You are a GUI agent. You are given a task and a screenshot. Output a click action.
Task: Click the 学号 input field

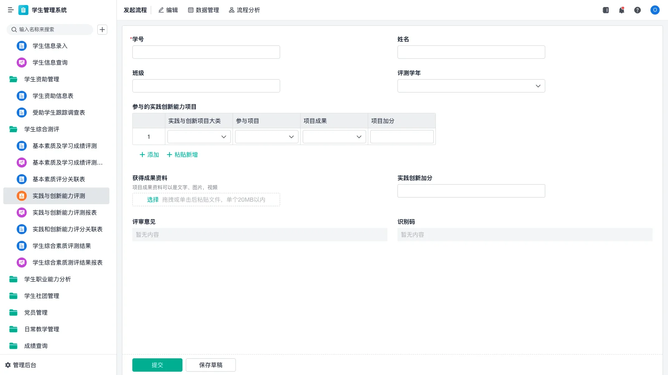(206, 52)
